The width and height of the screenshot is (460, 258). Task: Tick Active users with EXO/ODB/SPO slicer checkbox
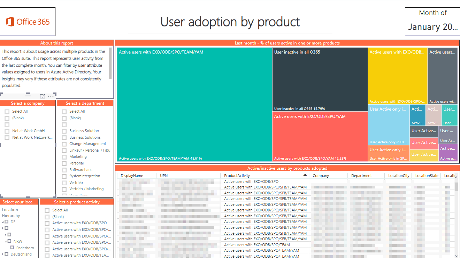coord(47,223)
